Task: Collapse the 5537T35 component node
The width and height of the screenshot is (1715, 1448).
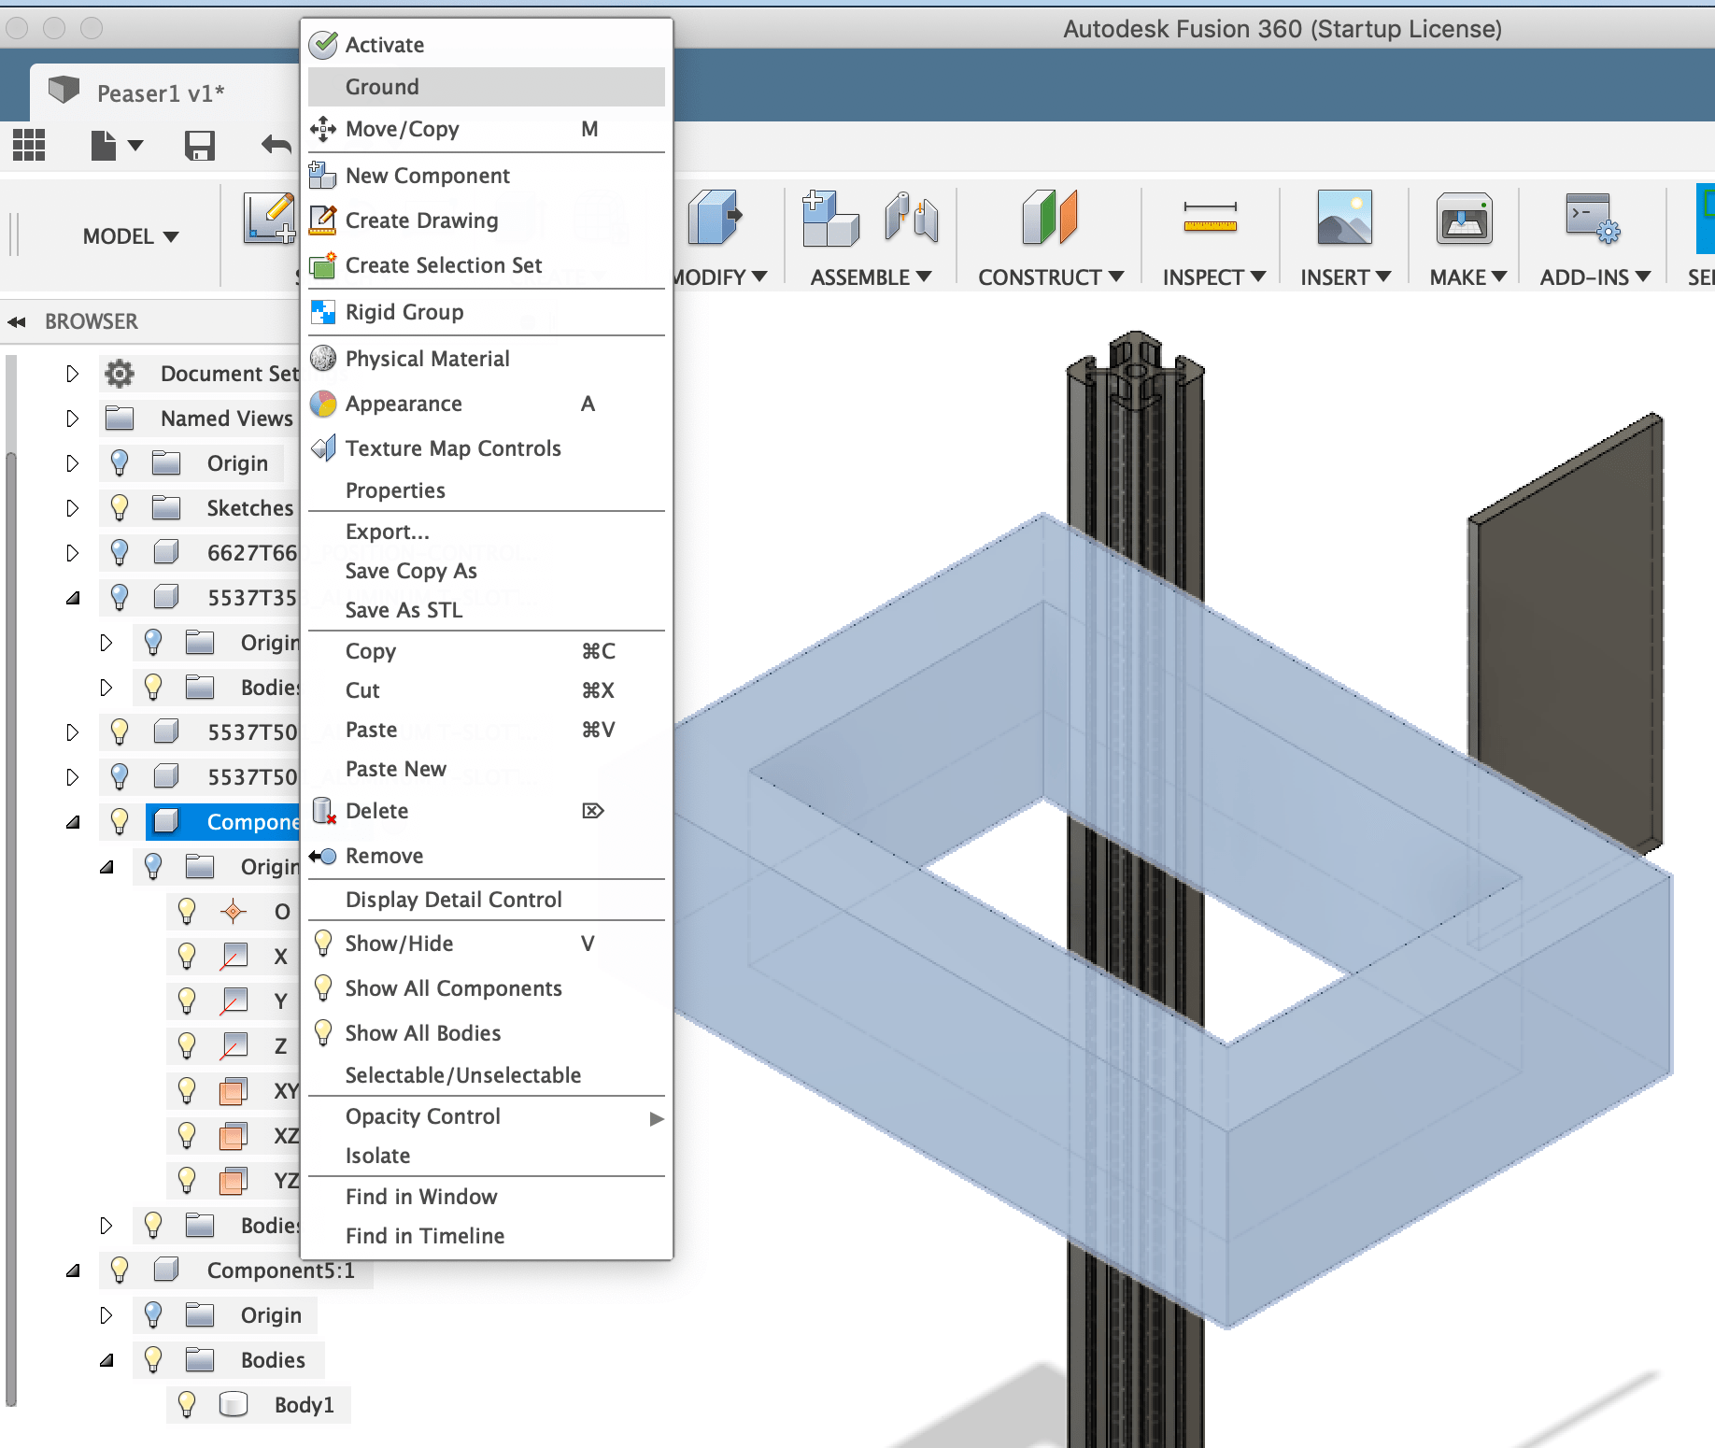Action: [x=73, y=598]
